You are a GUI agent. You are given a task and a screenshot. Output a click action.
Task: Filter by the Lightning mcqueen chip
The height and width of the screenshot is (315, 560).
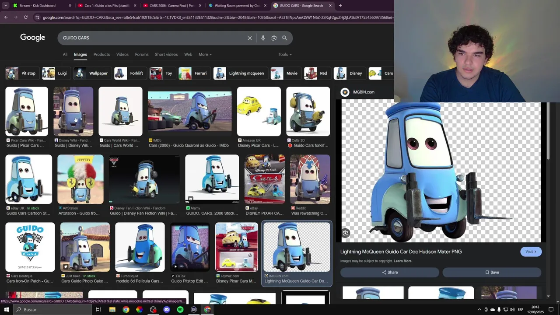(x=240, y=73)
